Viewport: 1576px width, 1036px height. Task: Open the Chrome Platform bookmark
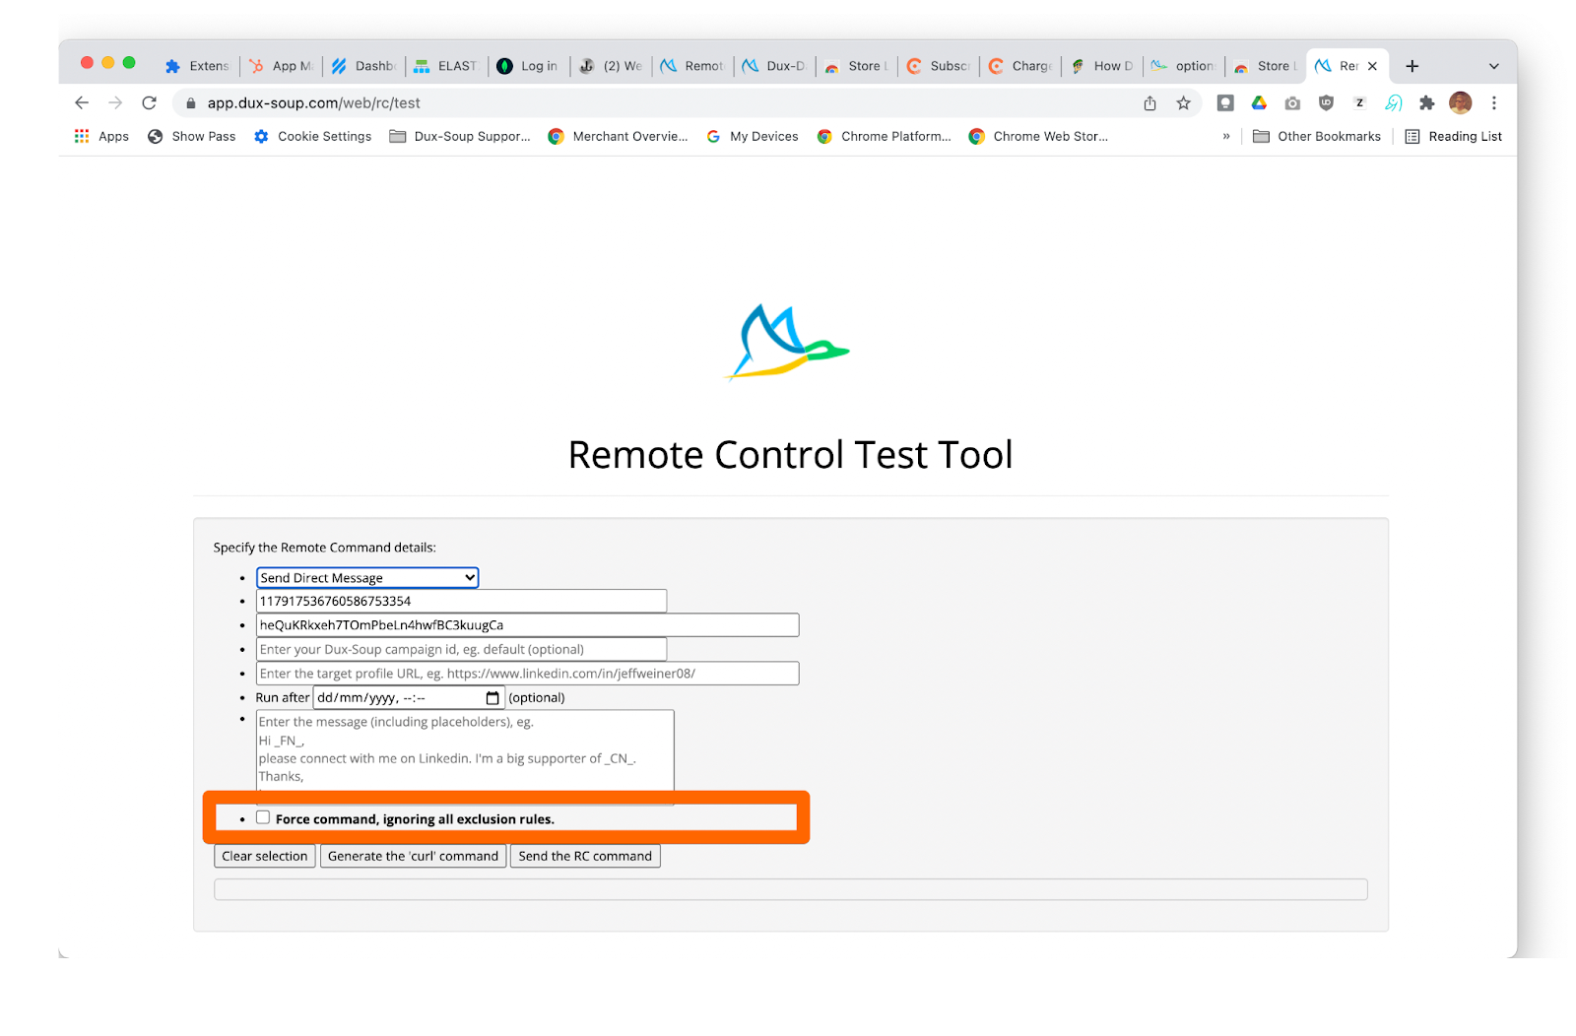[885, 136]
